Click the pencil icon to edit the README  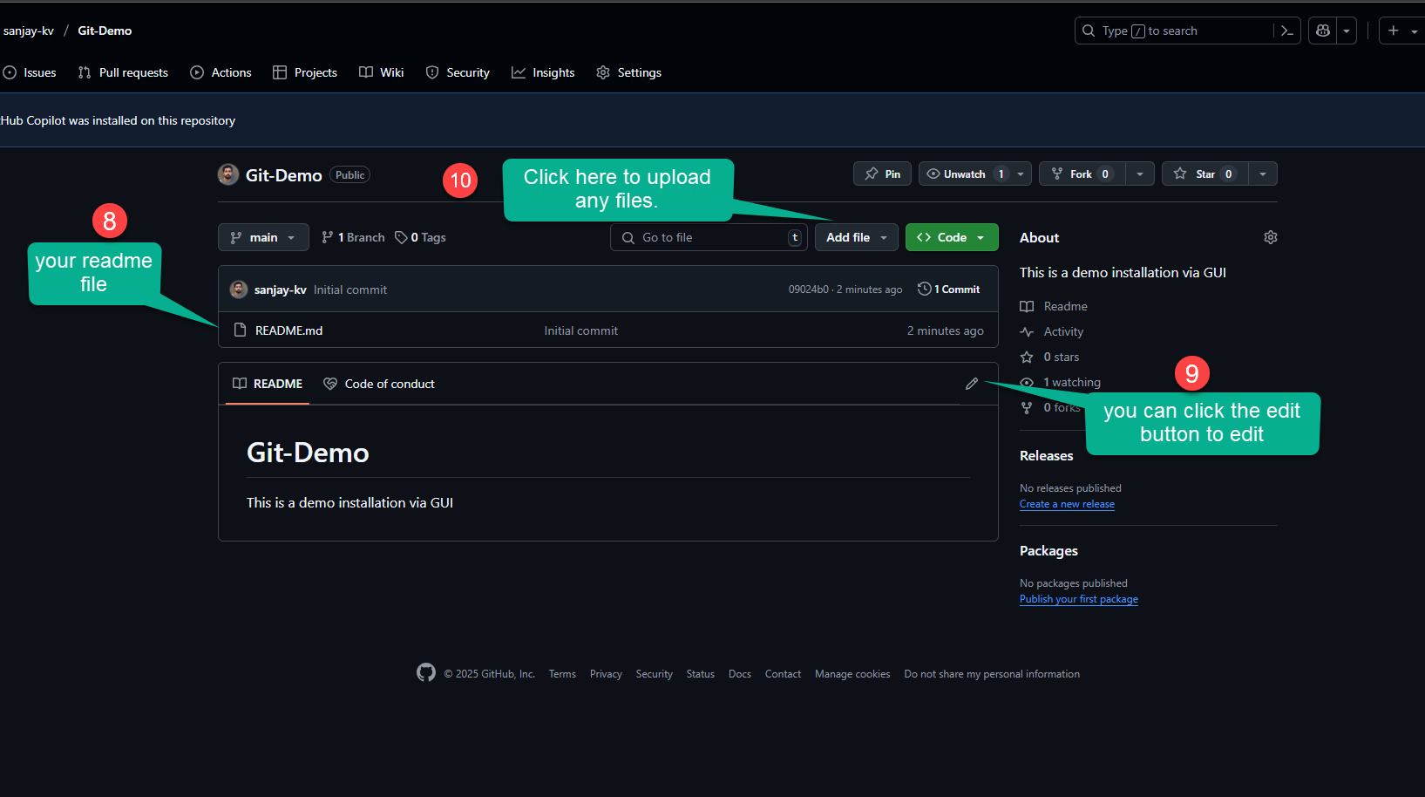[x=972, y=384]
